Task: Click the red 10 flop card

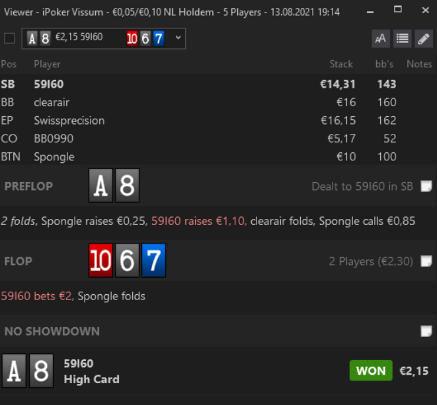Action: click(x=101, y=261)
